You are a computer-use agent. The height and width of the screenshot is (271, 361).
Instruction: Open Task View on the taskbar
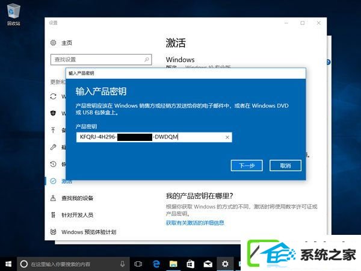point(138,264)
